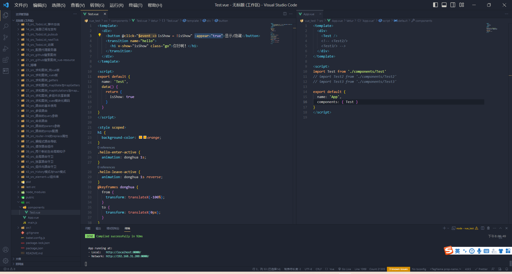Expand the 大纲 outline section
Image resolution: width=512 pixels, height=274 pixels.
pyautogui.click(x=18, y=259)
